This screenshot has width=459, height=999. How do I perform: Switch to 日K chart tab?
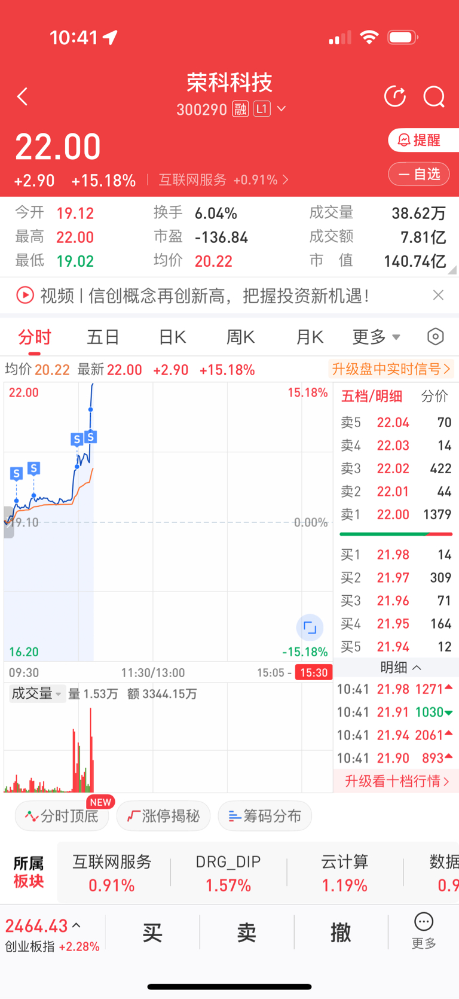pos(172,337)
